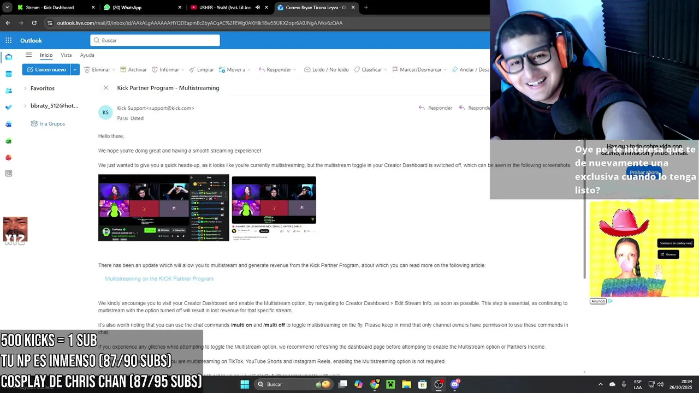Open Discord from the taskbar
This screenshot has width=699, height=393.
(x=455, y=384)
